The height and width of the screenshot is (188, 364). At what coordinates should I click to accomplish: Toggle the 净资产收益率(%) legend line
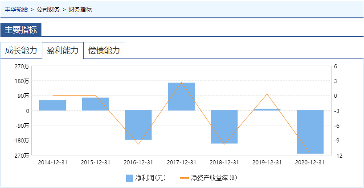[x=184, y=178]
